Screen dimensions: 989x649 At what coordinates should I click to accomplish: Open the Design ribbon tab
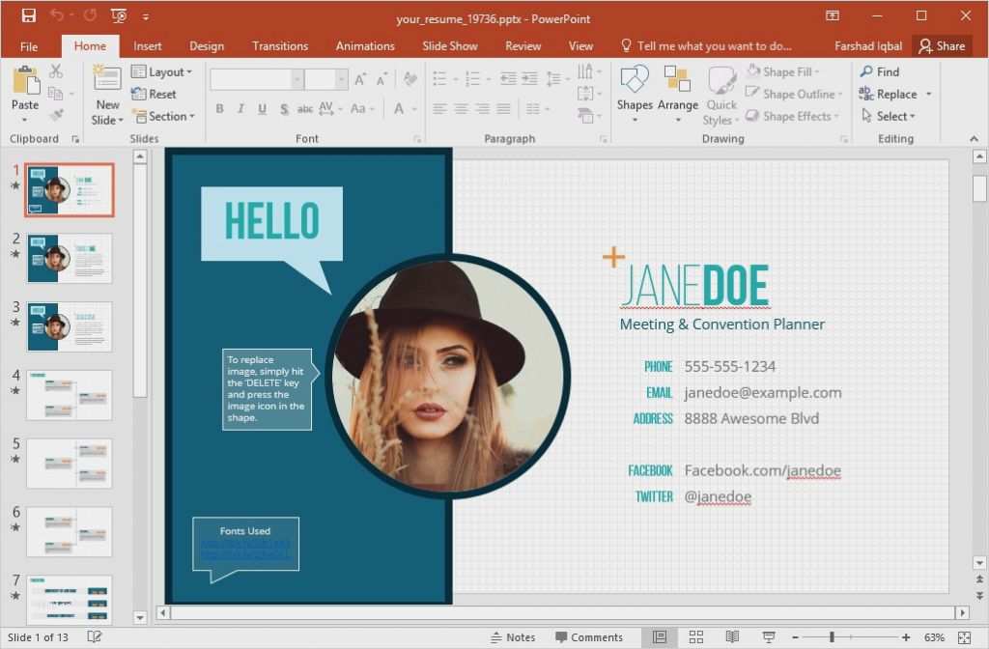click(x=207, y=45)
